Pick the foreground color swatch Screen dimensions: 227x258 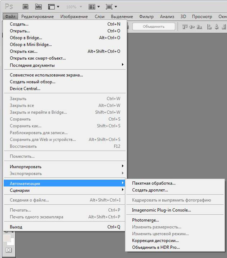click(x=7, y=238)
